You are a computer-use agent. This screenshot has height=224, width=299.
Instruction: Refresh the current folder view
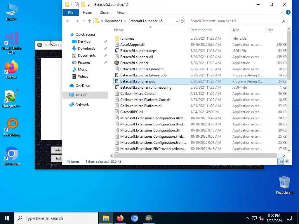(182, 21)
